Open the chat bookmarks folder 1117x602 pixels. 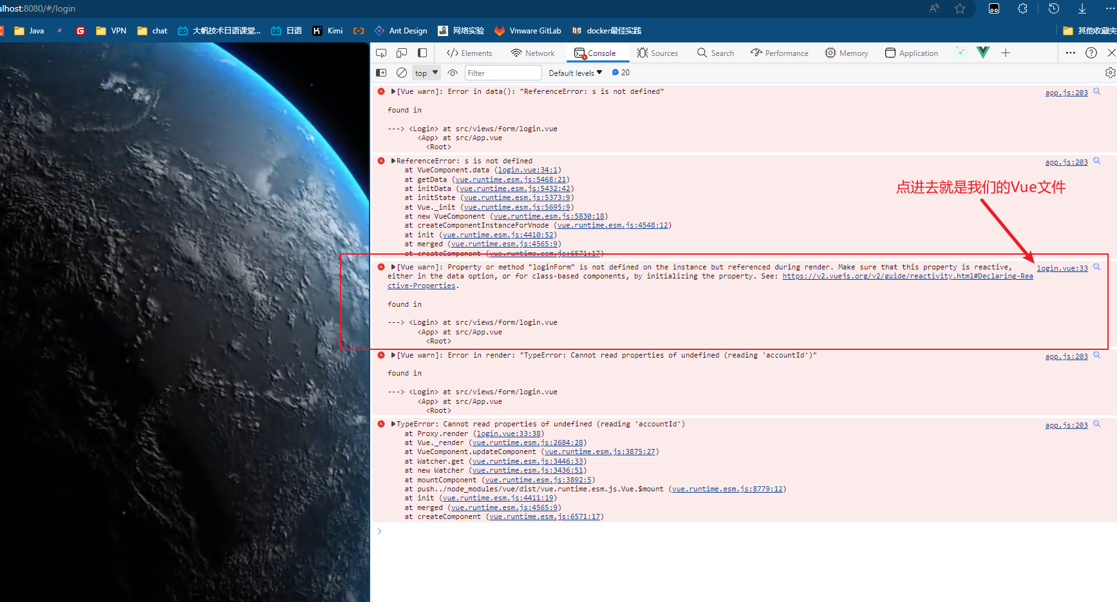152,30
